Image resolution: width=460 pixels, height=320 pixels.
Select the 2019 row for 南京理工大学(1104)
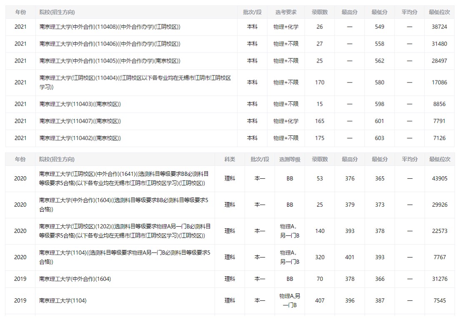(230, 301)
